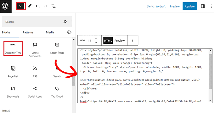Insert the Page List block
The image size is (214, 113).
(13, 72)
